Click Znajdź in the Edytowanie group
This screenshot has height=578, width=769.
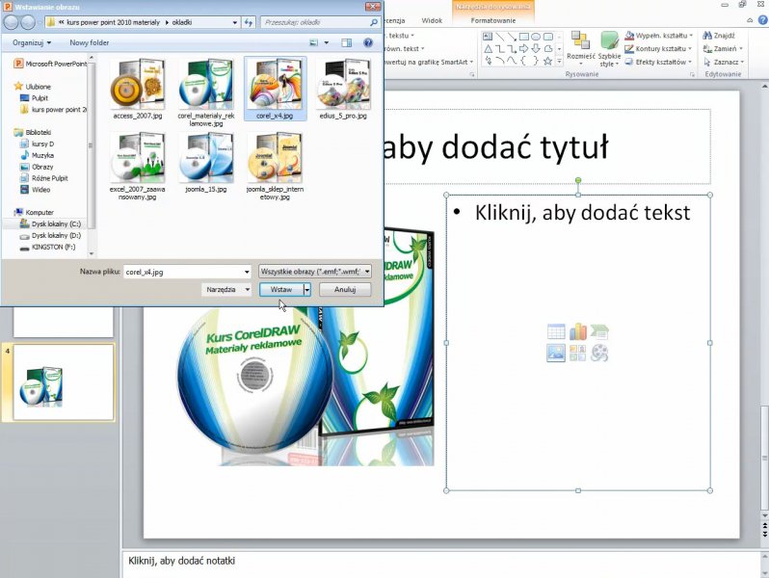[719, 35]
